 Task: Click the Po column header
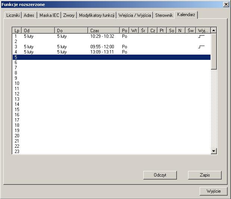click(x=125, y=31)
